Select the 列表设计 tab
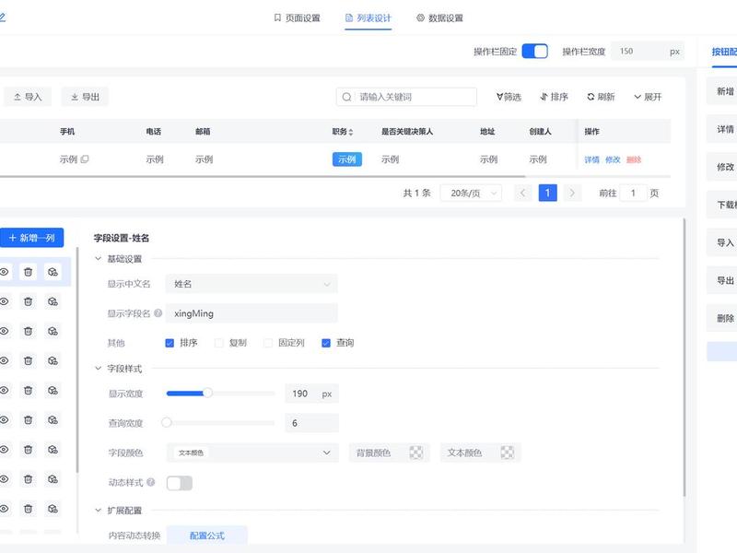Viewport: 737px width, 553px height. pyautogui.click(x=368, y=18)
